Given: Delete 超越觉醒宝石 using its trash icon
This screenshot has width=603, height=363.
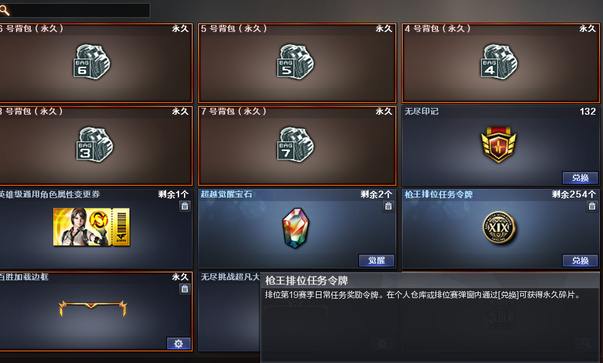Looking at the screenshot, I should 388,207.
